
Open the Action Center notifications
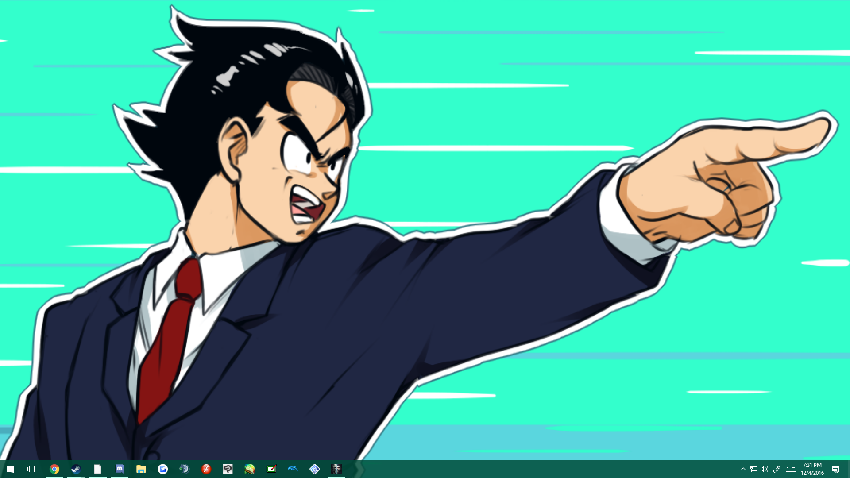[x=836, y=469]
